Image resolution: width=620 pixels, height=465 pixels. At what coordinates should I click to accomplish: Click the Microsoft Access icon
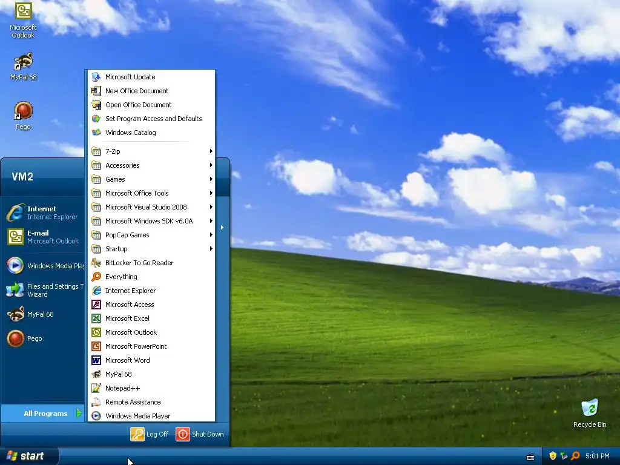click(x=96, y=305)
